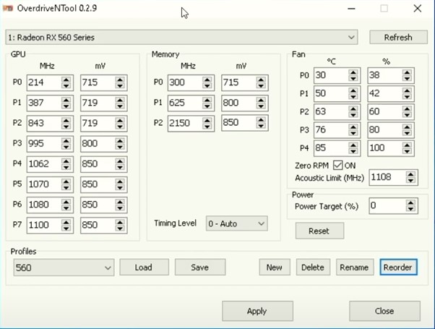Decrease GPU P0 mV with down arrow
This screenshot has width=435, height=329.
tap(119, 87)
